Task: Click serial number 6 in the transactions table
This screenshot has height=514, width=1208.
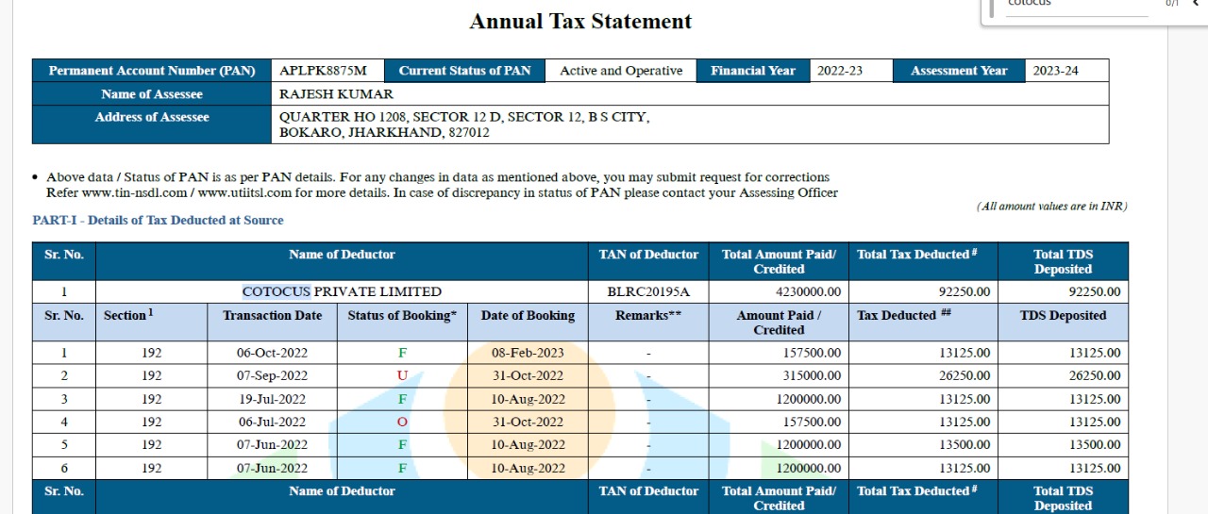Action: click(x=64, y=468)
